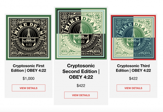Select the $1,000 price of First Edition

tap(29, 78)
